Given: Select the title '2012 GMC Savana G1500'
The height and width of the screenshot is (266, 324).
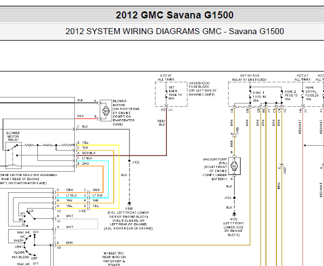Looking at the screenshot, I should click(174, 15).
